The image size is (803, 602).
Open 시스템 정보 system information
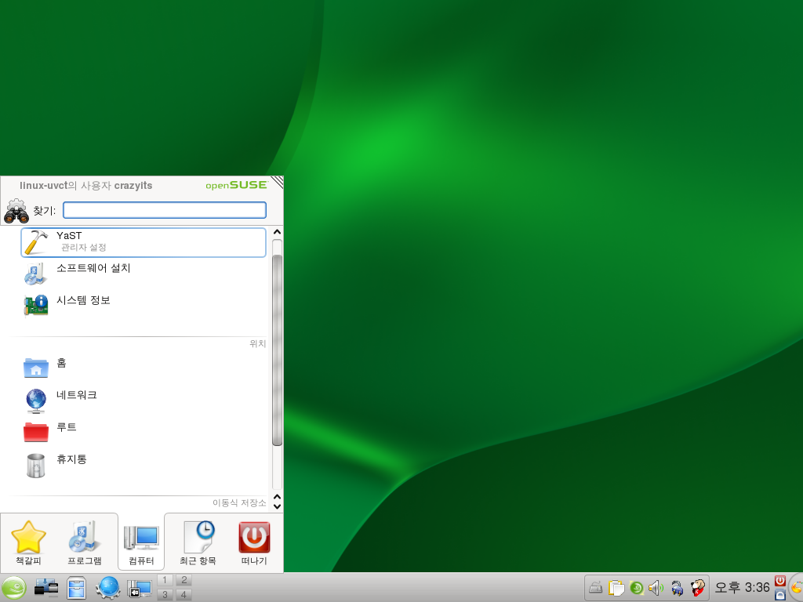pyautogui.click(x=144, y=306)
